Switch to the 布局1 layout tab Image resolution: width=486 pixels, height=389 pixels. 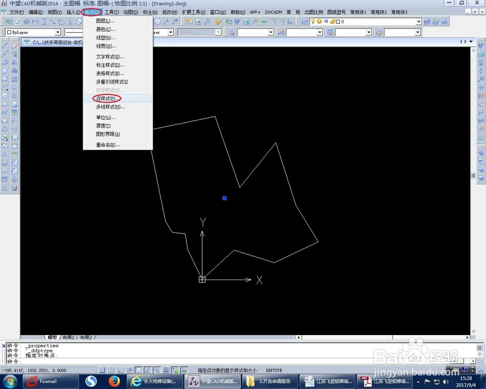(x=68, y=337)
